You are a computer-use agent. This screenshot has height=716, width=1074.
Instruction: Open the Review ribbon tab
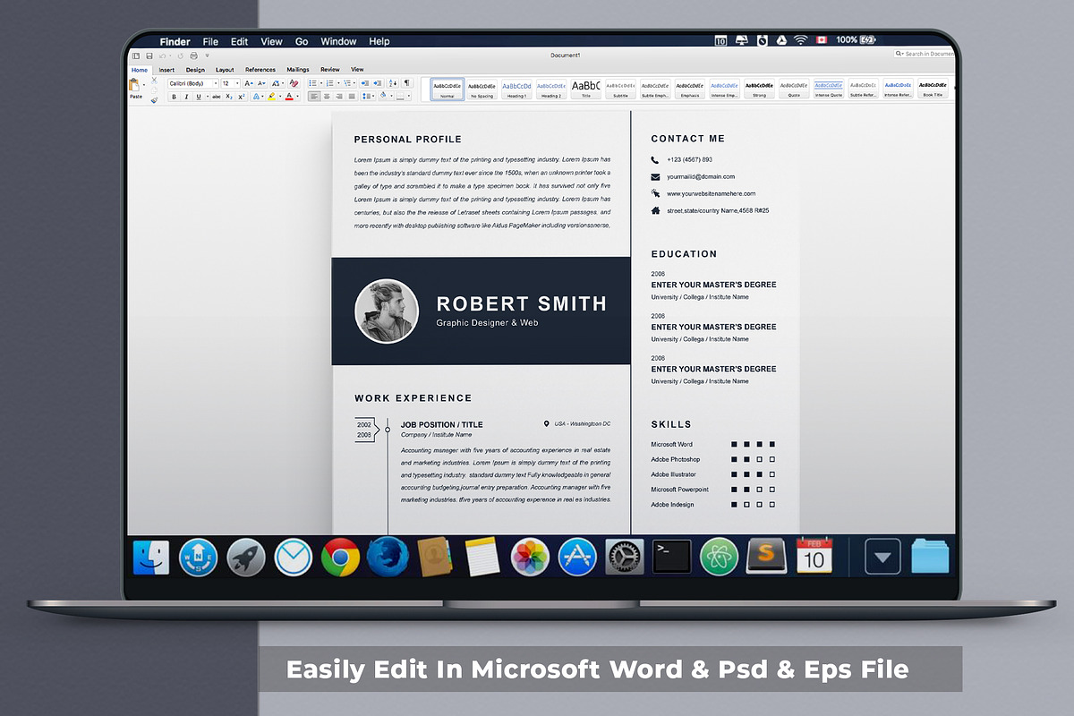pyautogui.click(x=330, y=70)
